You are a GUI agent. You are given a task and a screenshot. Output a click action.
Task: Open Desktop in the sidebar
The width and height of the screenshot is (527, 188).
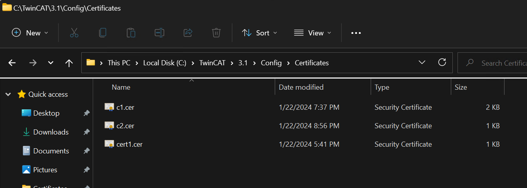[46, 113]
